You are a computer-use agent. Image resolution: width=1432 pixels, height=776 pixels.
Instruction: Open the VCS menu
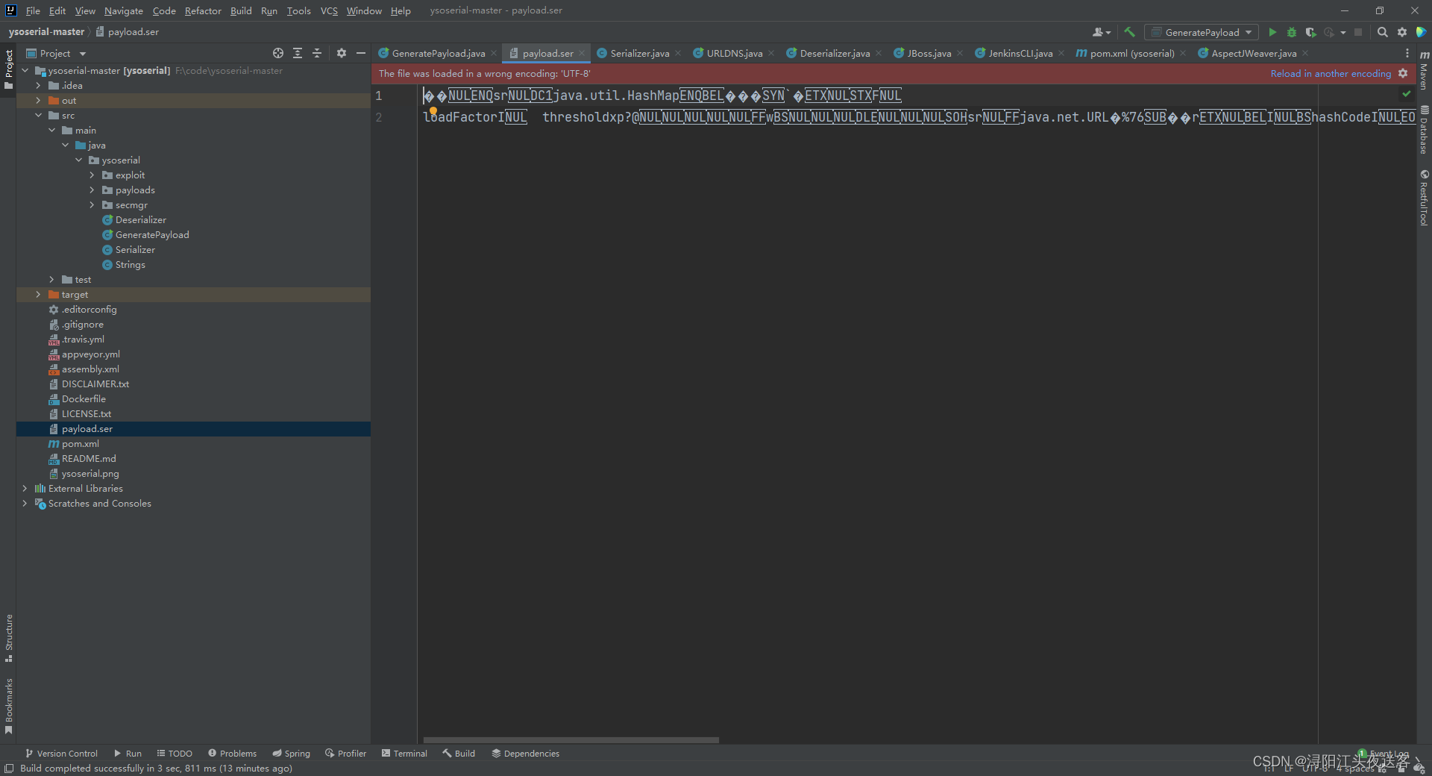(x=329, y=10)
